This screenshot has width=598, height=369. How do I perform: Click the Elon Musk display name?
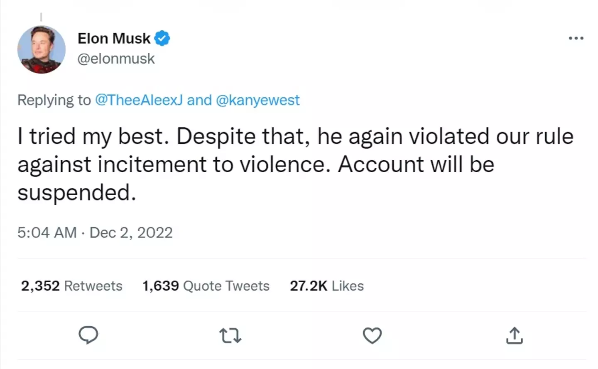[x=114, y=38]
